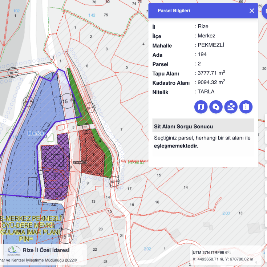Click the PEKMEZLİ boxed label on map
Screen dimensions: 267x267
click(80, 162)
